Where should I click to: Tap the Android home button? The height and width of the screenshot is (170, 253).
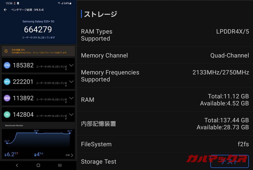38,165
